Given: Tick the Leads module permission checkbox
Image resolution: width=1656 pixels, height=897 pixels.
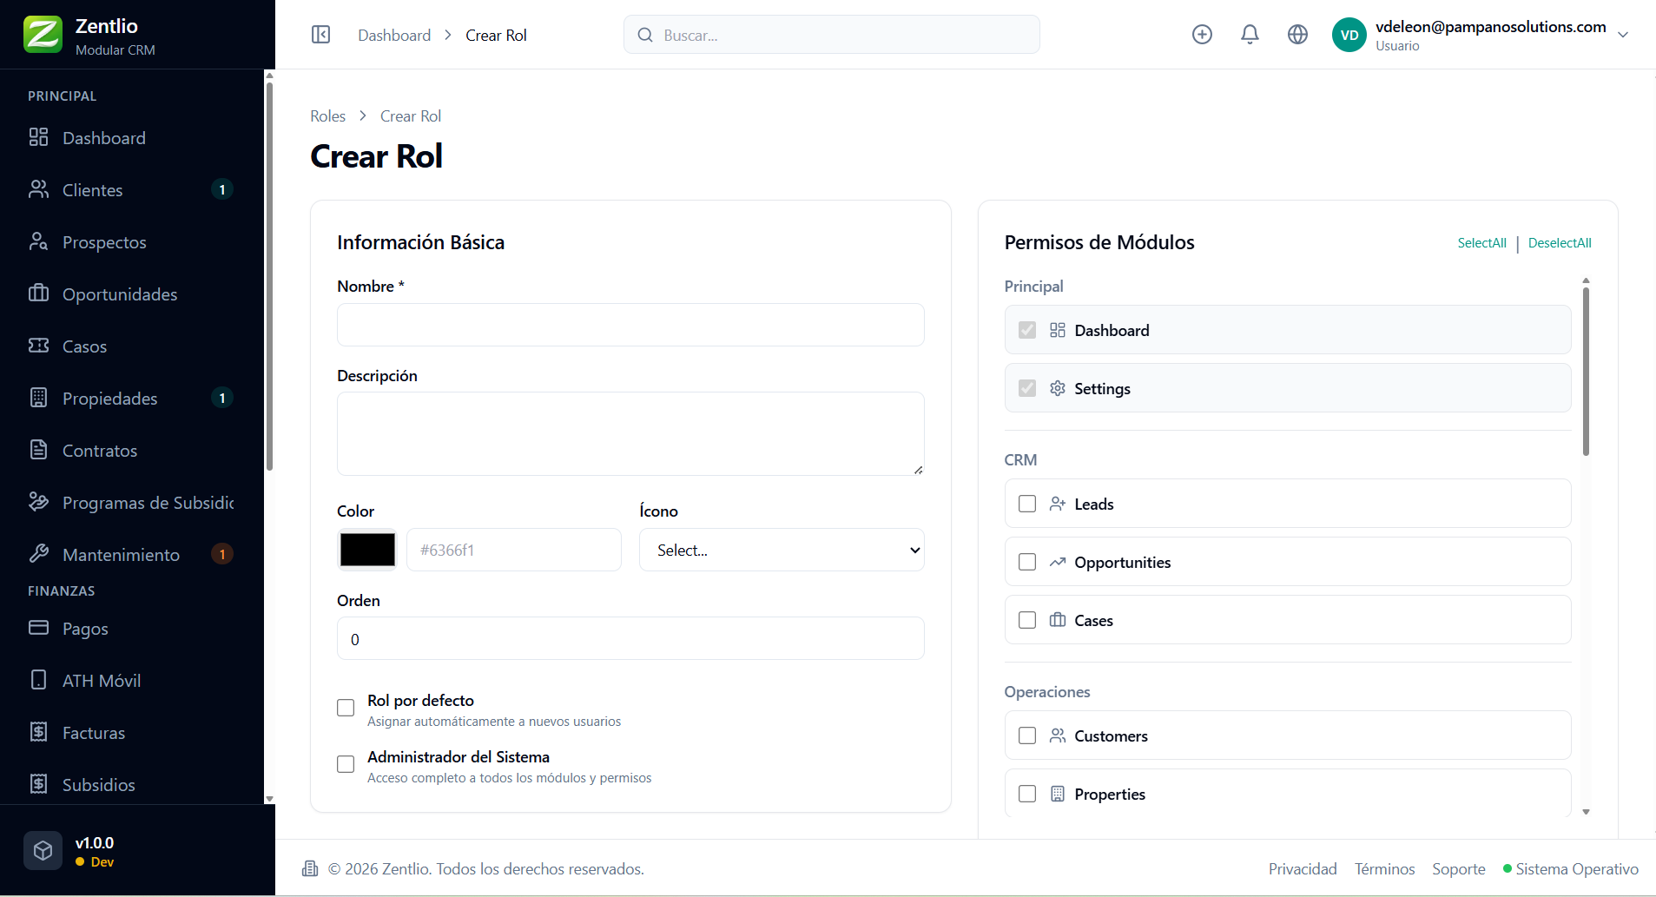Looking at the screenshot, I should click(x=1027, y=504).
